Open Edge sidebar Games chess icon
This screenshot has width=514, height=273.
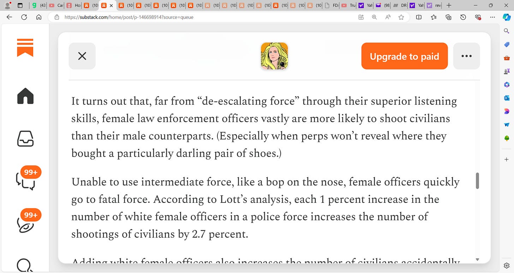click(507, 71)
